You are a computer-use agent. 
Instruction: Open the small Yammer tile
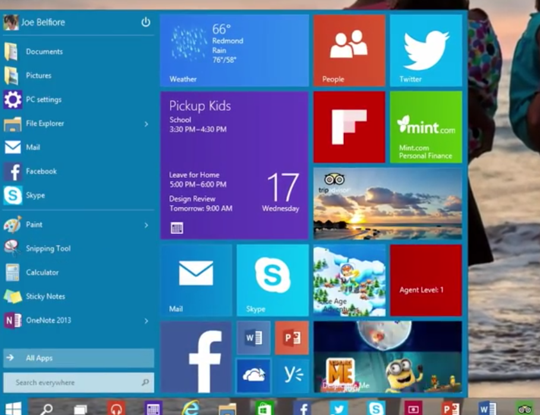click(x=292, y=376)
